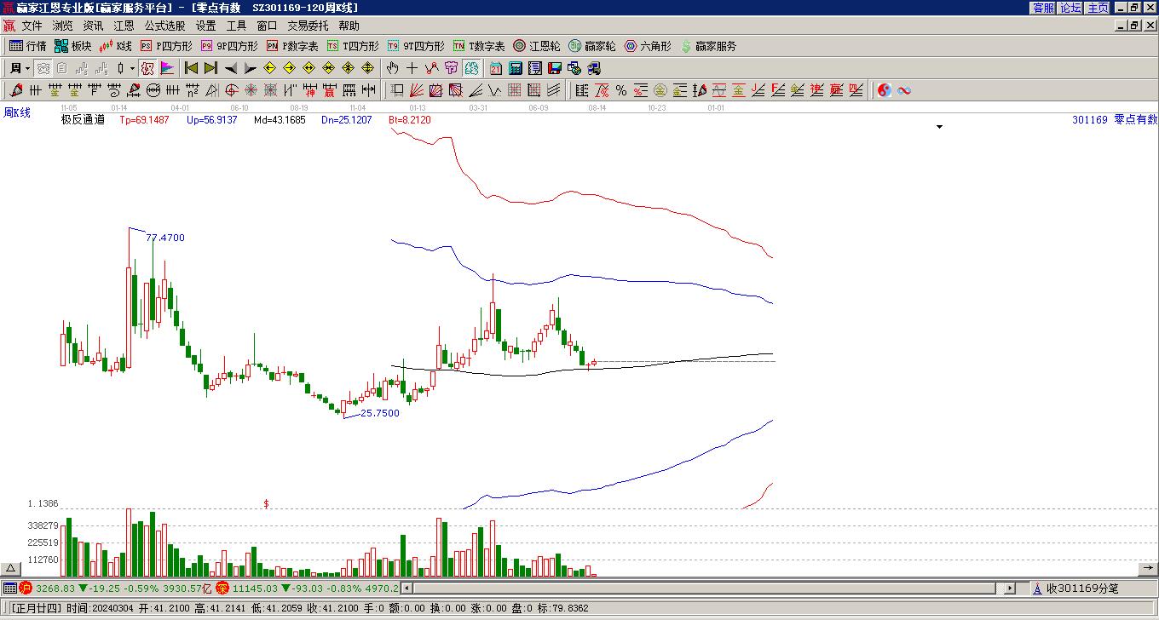This screenshot has height=620, width=1159.
Task: Launch the 江恩轮 Gann wheel
Action: (537, 46)
